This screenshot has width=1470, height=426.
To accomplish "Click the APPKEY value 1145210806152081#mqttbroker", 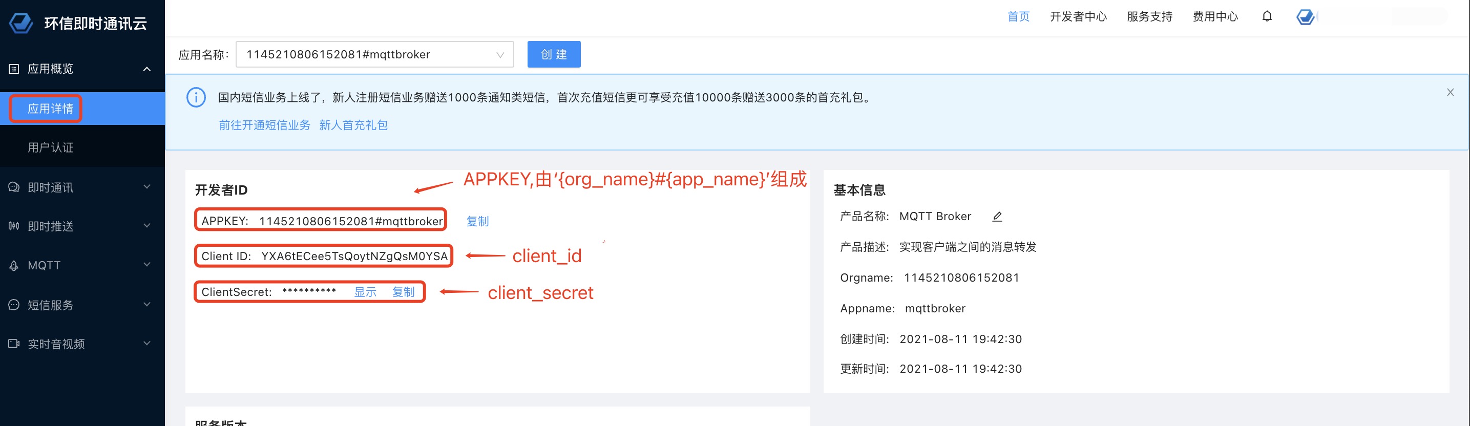I will click(350, 221).
